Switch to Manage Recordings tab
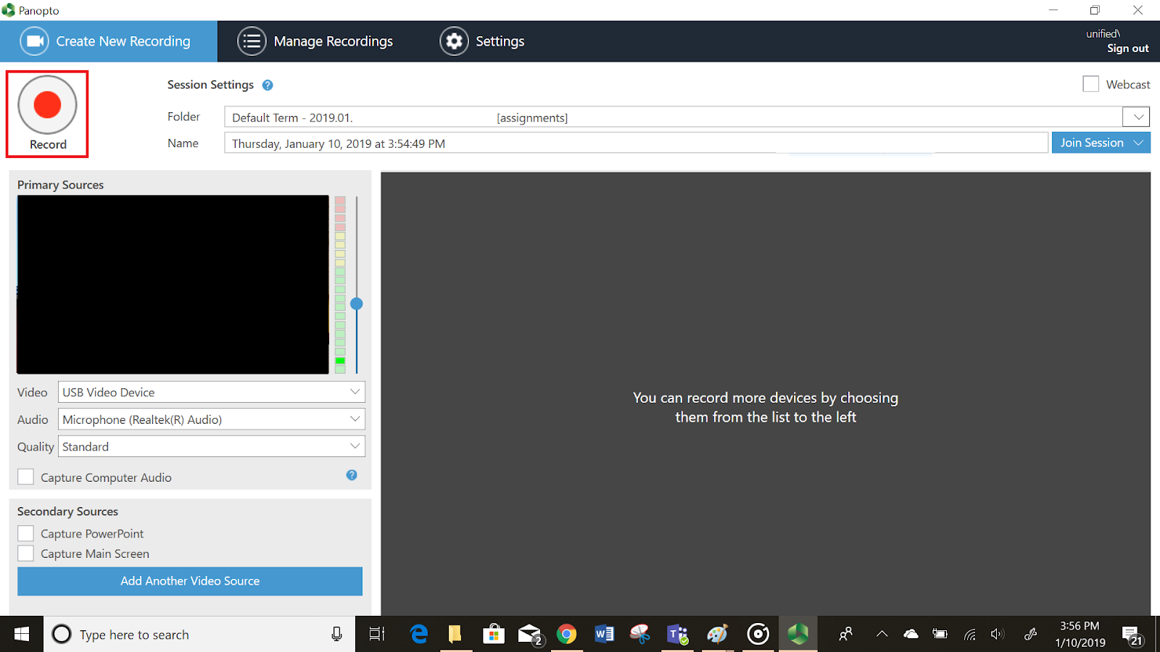The width and height of the screenshot is (1160, 652). point(315,41)
